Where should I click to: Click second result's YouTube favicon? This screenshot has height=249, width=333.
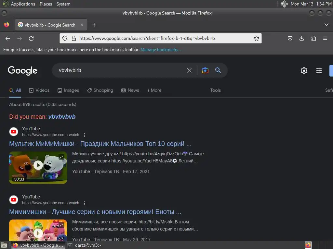point(14,200)
